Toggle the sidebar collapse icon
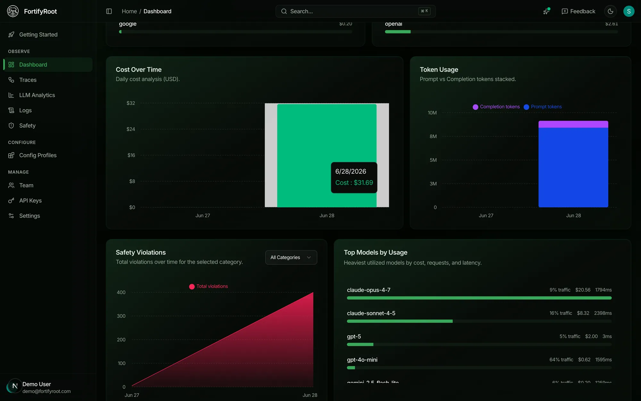Image resolution: width=641 pixels, height=401 pixels. [109, 11]
